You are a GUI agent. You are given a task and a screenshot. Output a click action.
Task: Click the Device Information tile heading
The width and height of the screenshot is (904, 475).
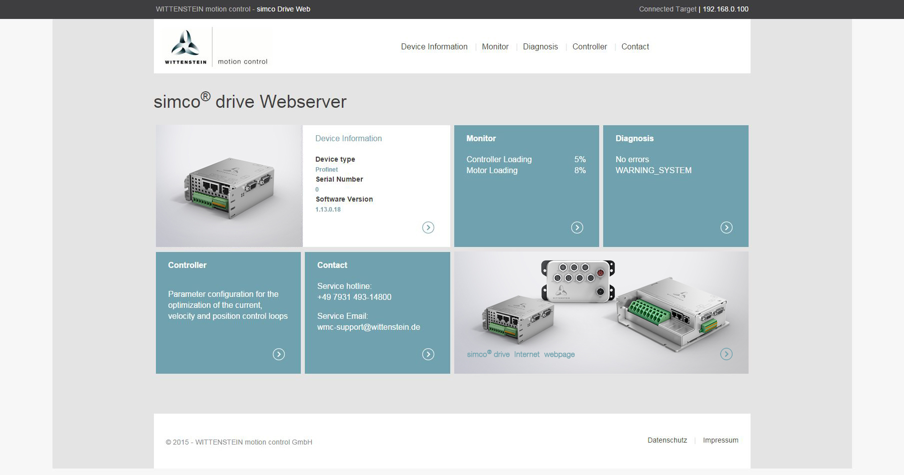pyautogui.click(x=348, y=138)
